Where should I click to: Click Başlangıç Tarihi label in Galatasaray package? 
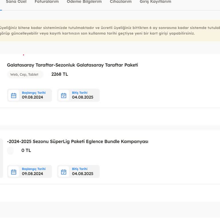[34, 93]
